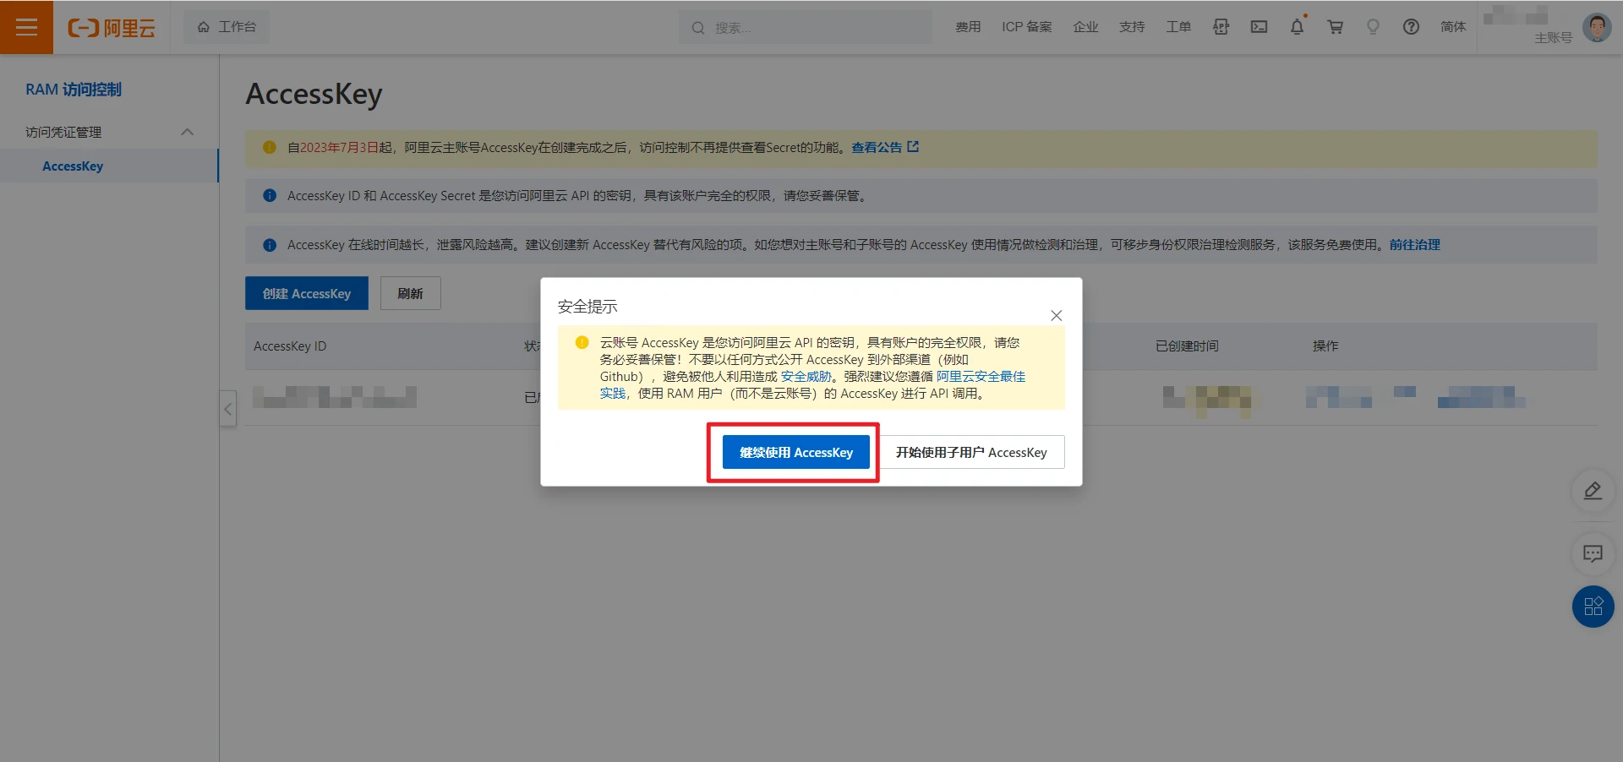Click the lightbulb suggestions icon

tap(1373, 27)
